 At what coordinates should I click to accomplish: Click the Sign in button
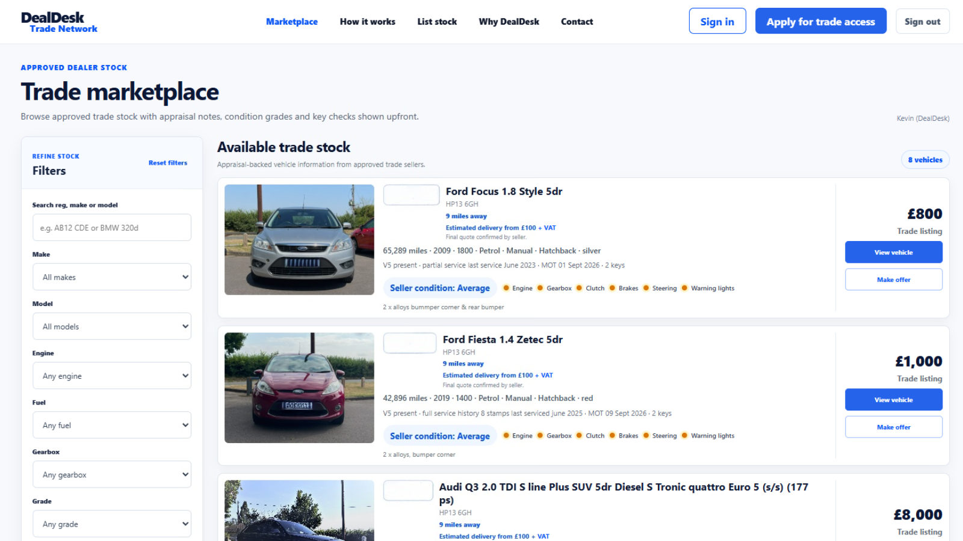[717, 21]
